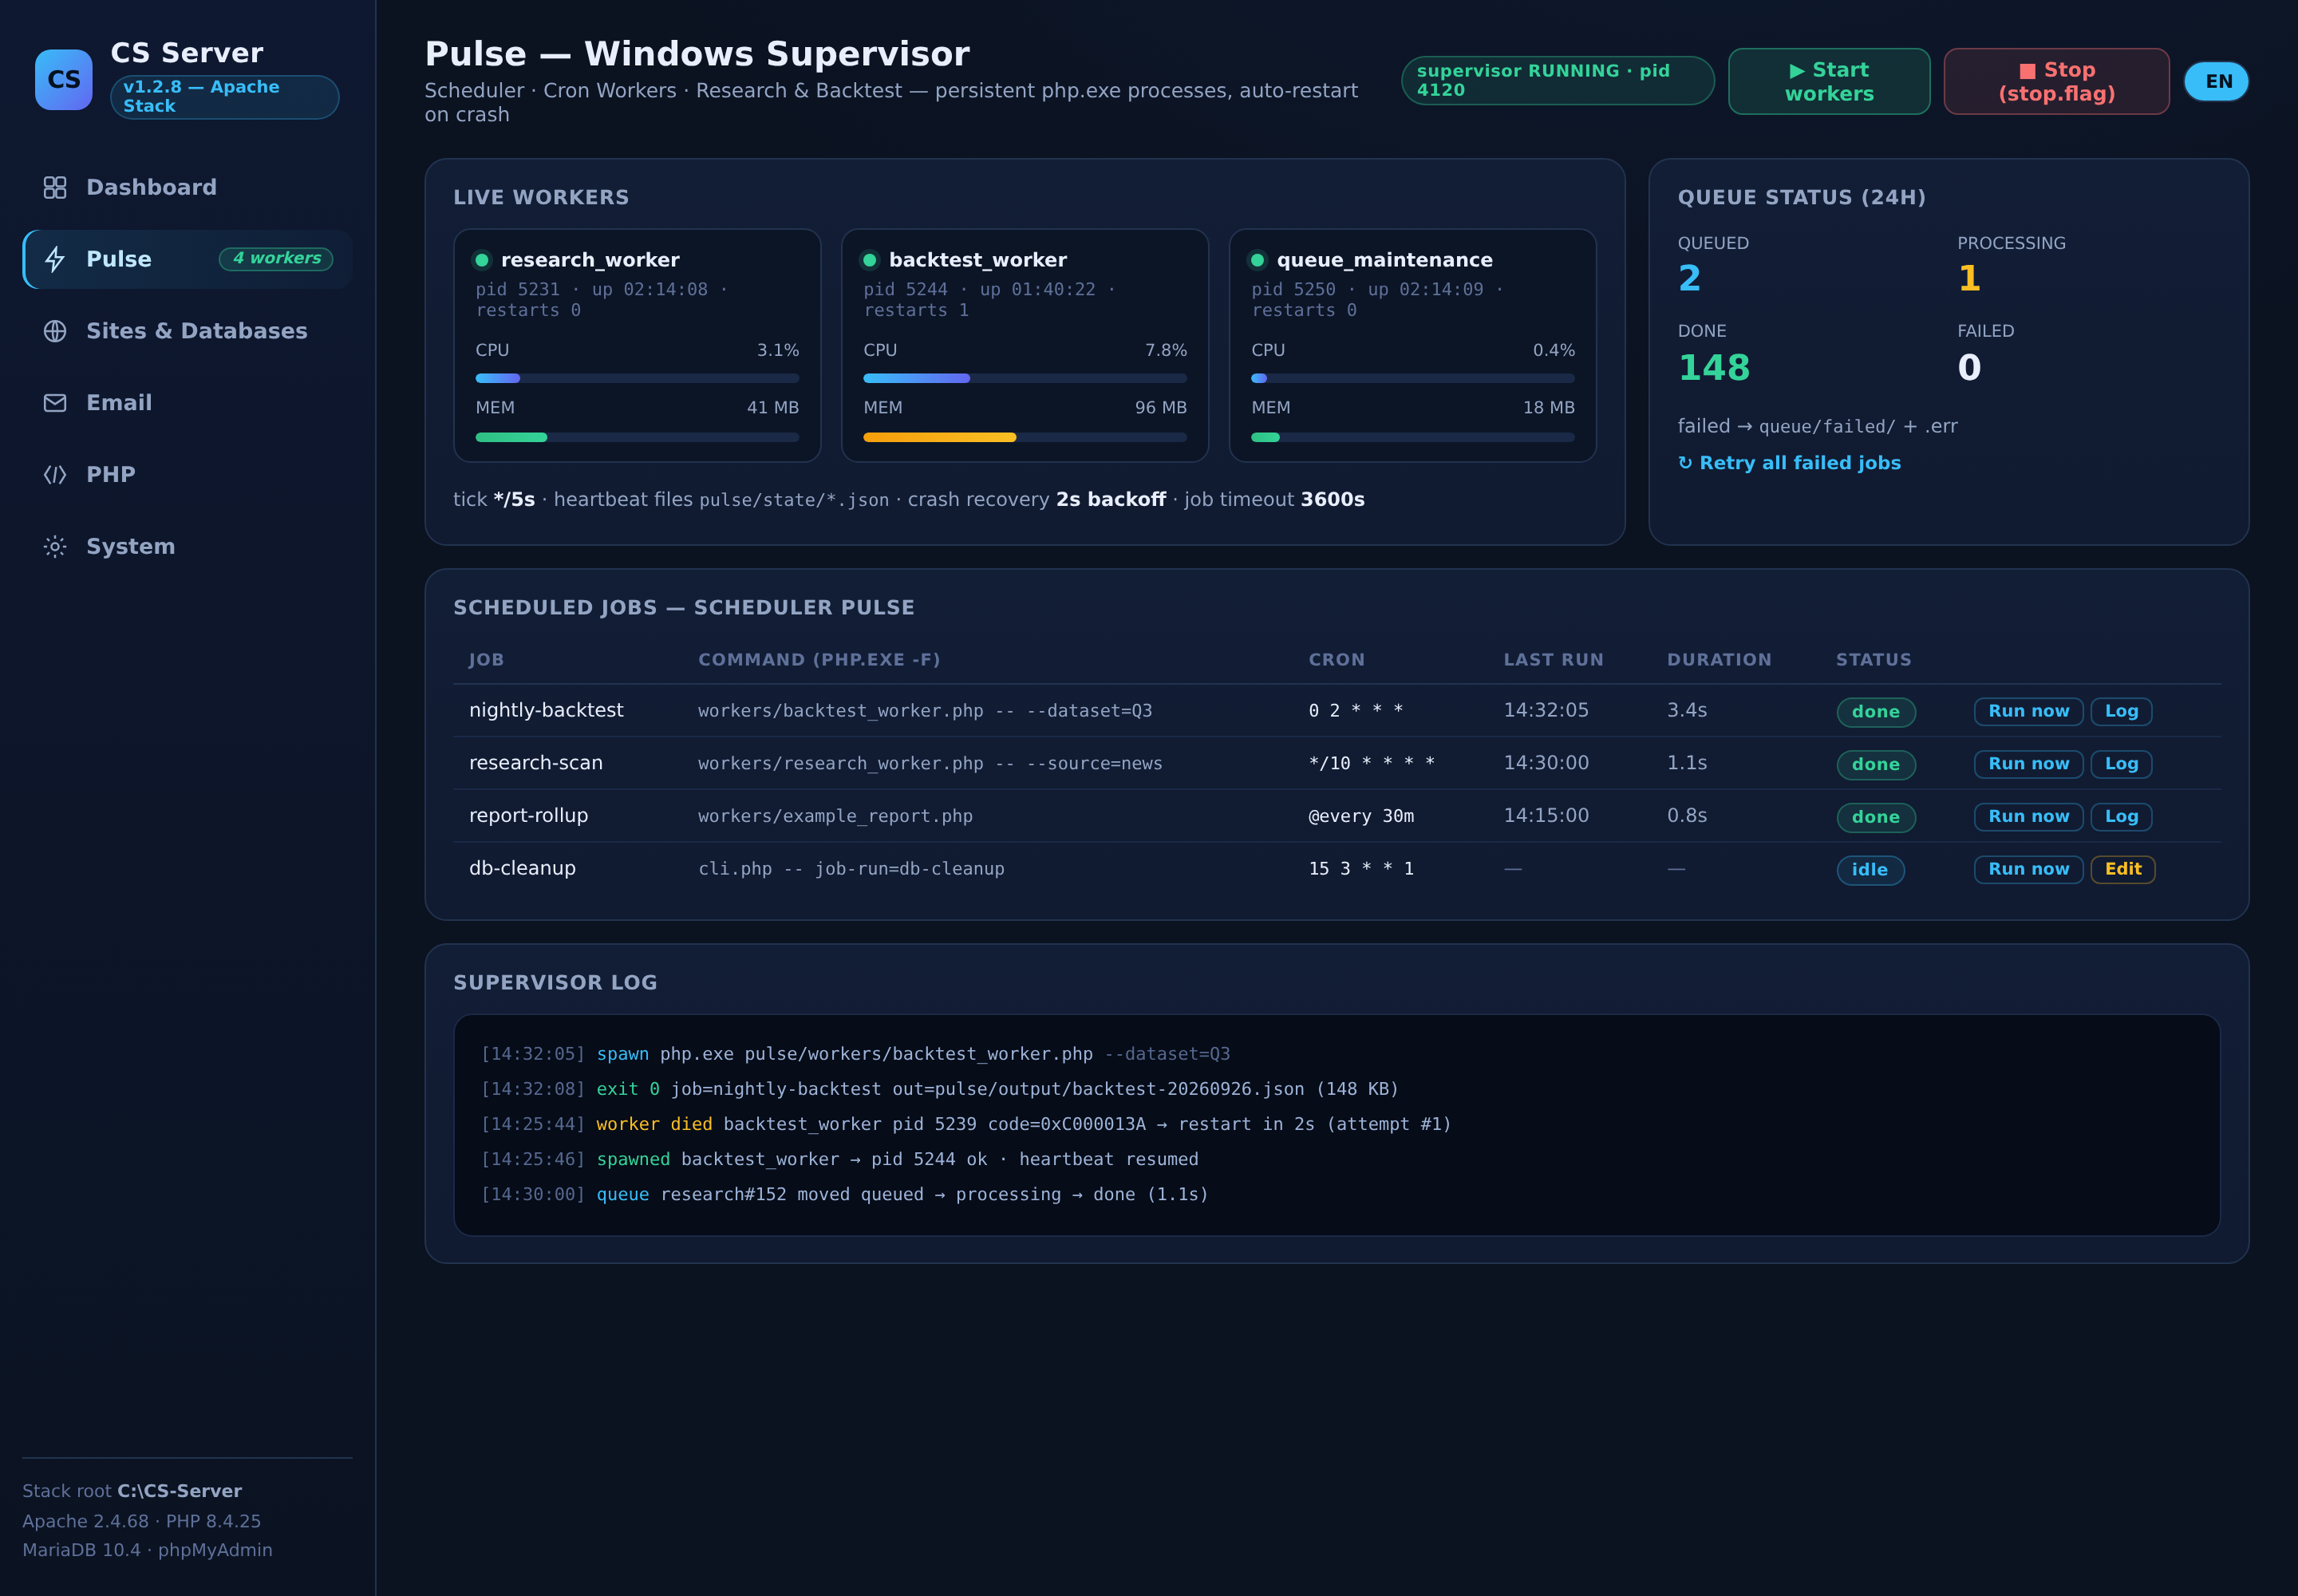The height and width of the screenshot is (1596, 2298).
Task: Click Stack root C:\CS-Server text
Action: pos(132,1491)
